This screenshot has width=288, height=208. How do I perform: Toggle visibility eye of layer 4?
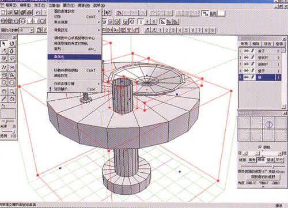pyautogui.click(x=247, y=71)
